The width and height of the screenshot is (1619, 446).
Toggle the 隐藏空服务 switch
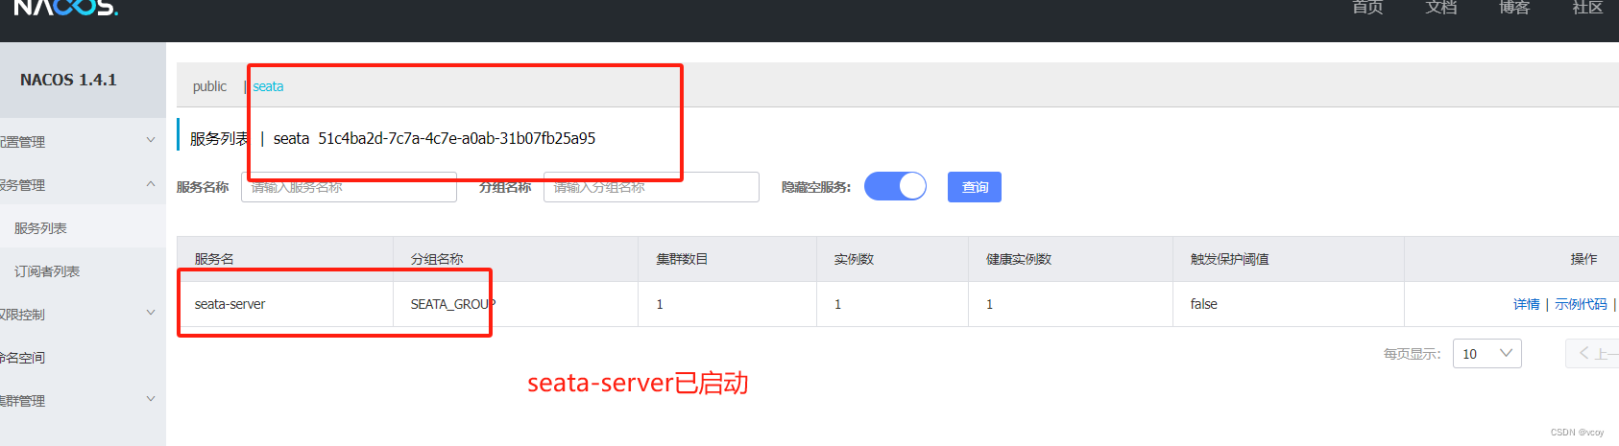[x=895, y=186]
